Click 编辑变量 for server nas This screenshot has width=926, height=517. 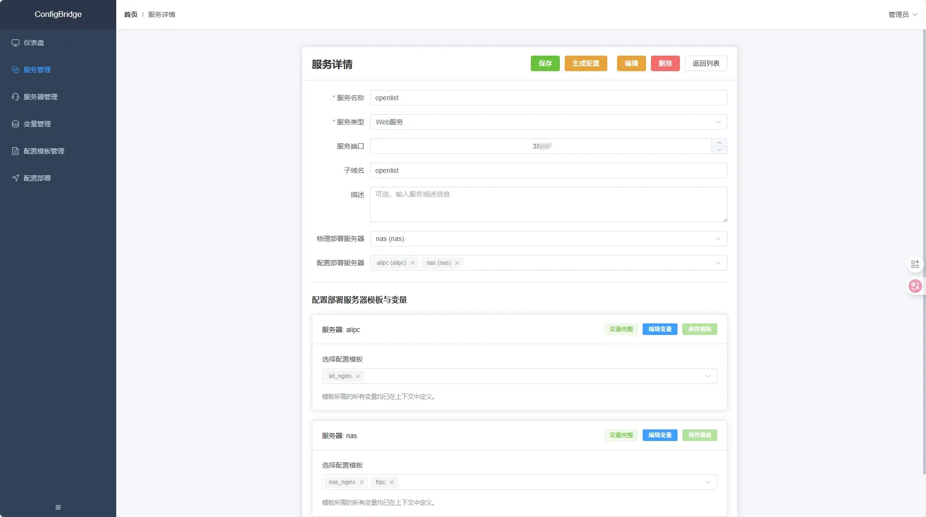660,435
